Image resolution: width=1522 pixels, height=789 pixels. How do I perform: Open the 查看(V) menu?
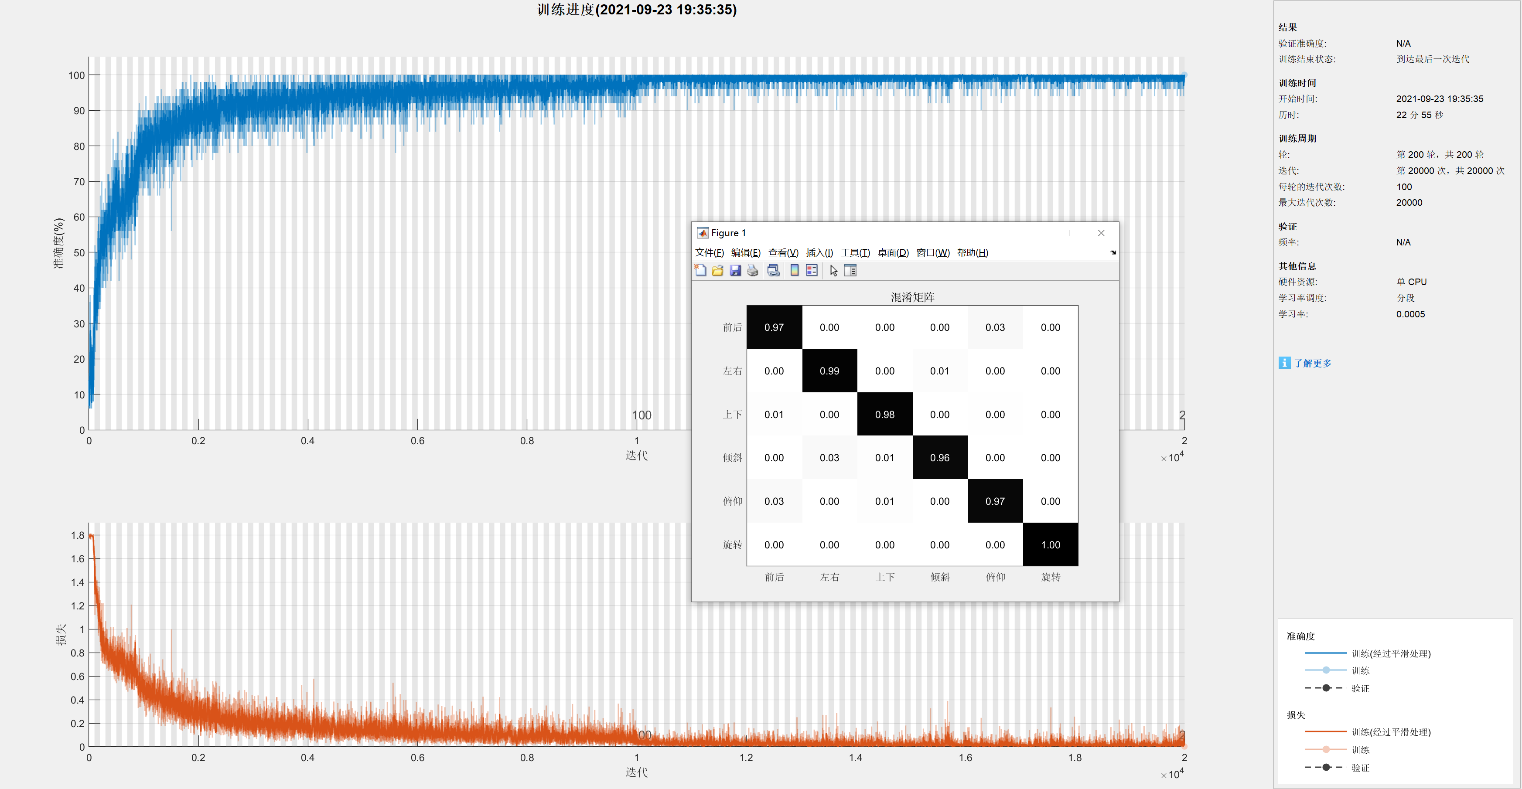(783, 253)
